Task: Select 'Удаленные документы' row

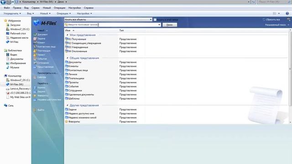Action: coord(79,94)
